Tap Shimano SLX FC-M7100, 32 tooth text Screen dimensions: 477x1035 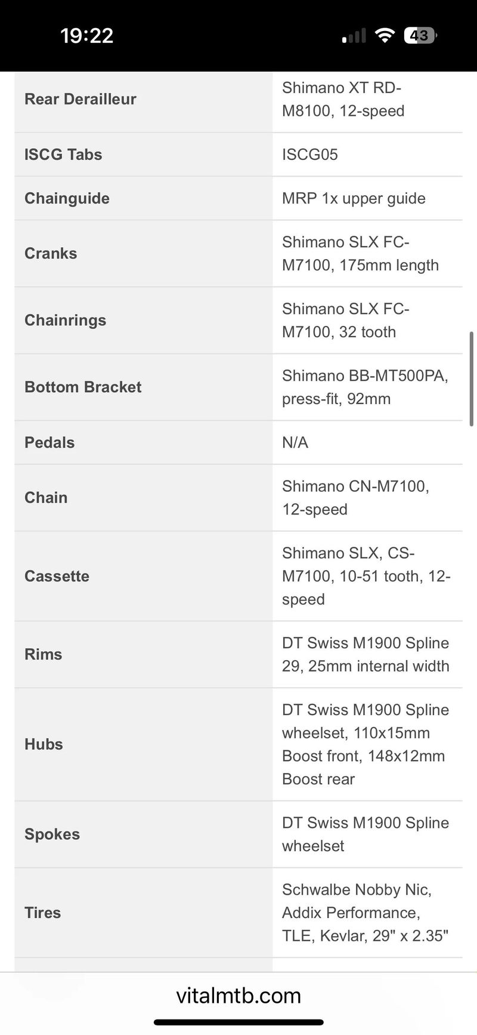pos(346,321)
